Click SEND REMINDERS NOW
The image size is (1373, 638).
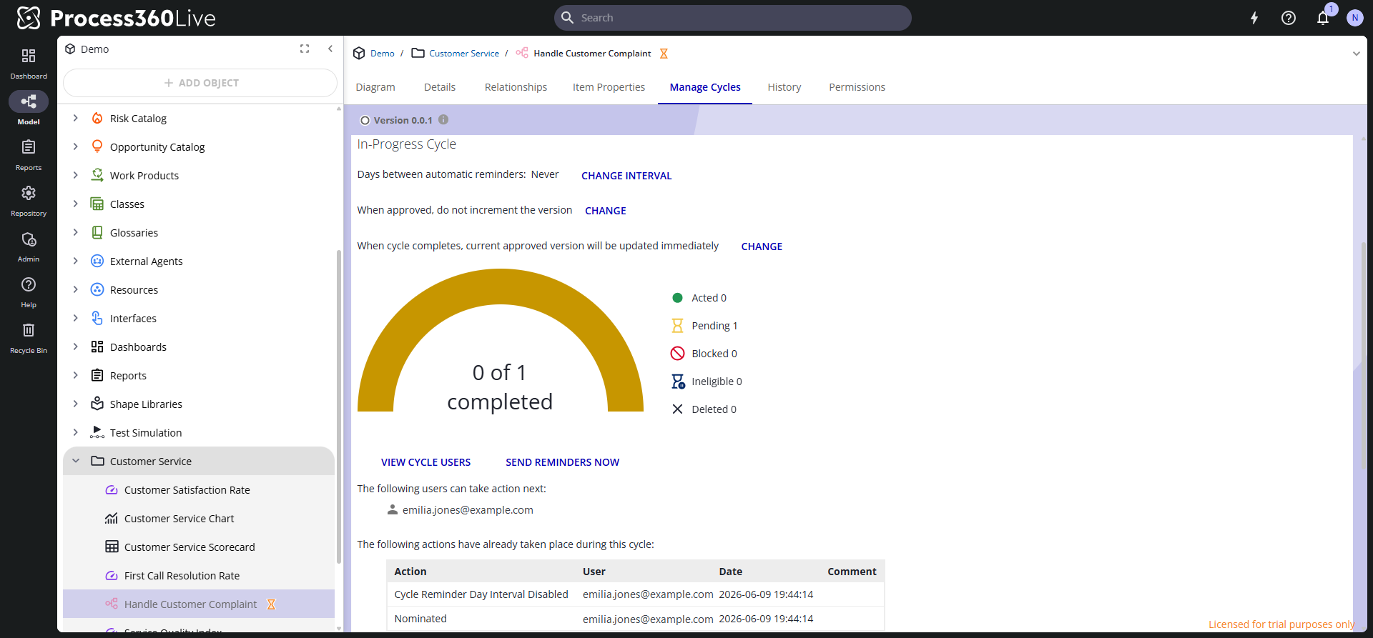[x=562, y=462]
